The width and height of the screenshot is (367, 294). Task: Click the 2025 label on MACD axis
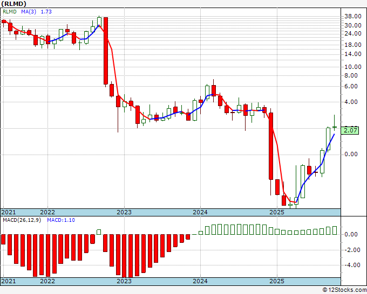click(x=277, y=281)
